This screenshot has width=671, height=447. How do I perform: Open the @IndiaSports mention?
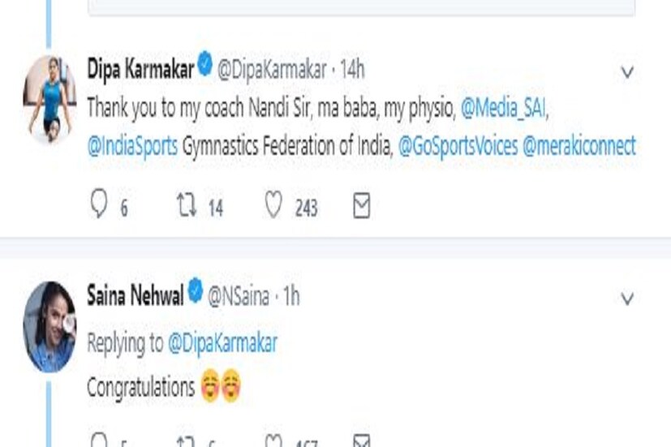tap(131, 146)
